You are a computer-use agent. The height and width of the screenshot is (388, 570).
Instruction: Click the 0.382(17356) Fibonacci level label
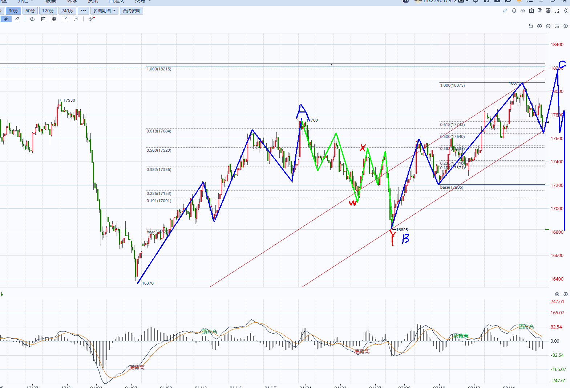point(159,170)
